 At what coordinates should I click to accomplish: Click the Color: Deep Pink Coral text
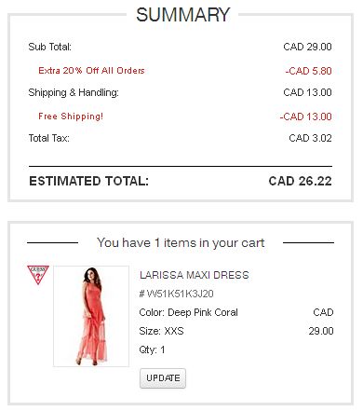(x=189, y=312)
